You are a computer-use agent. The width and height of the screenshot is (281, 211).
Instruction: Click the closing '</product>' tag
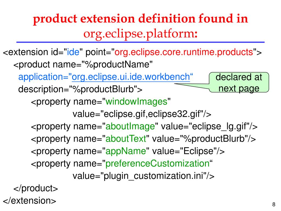point(36,188)
